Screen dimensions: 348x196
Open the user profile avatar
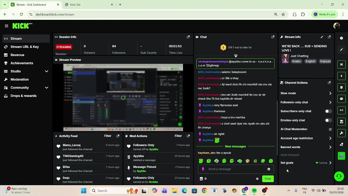coord(337,26)
